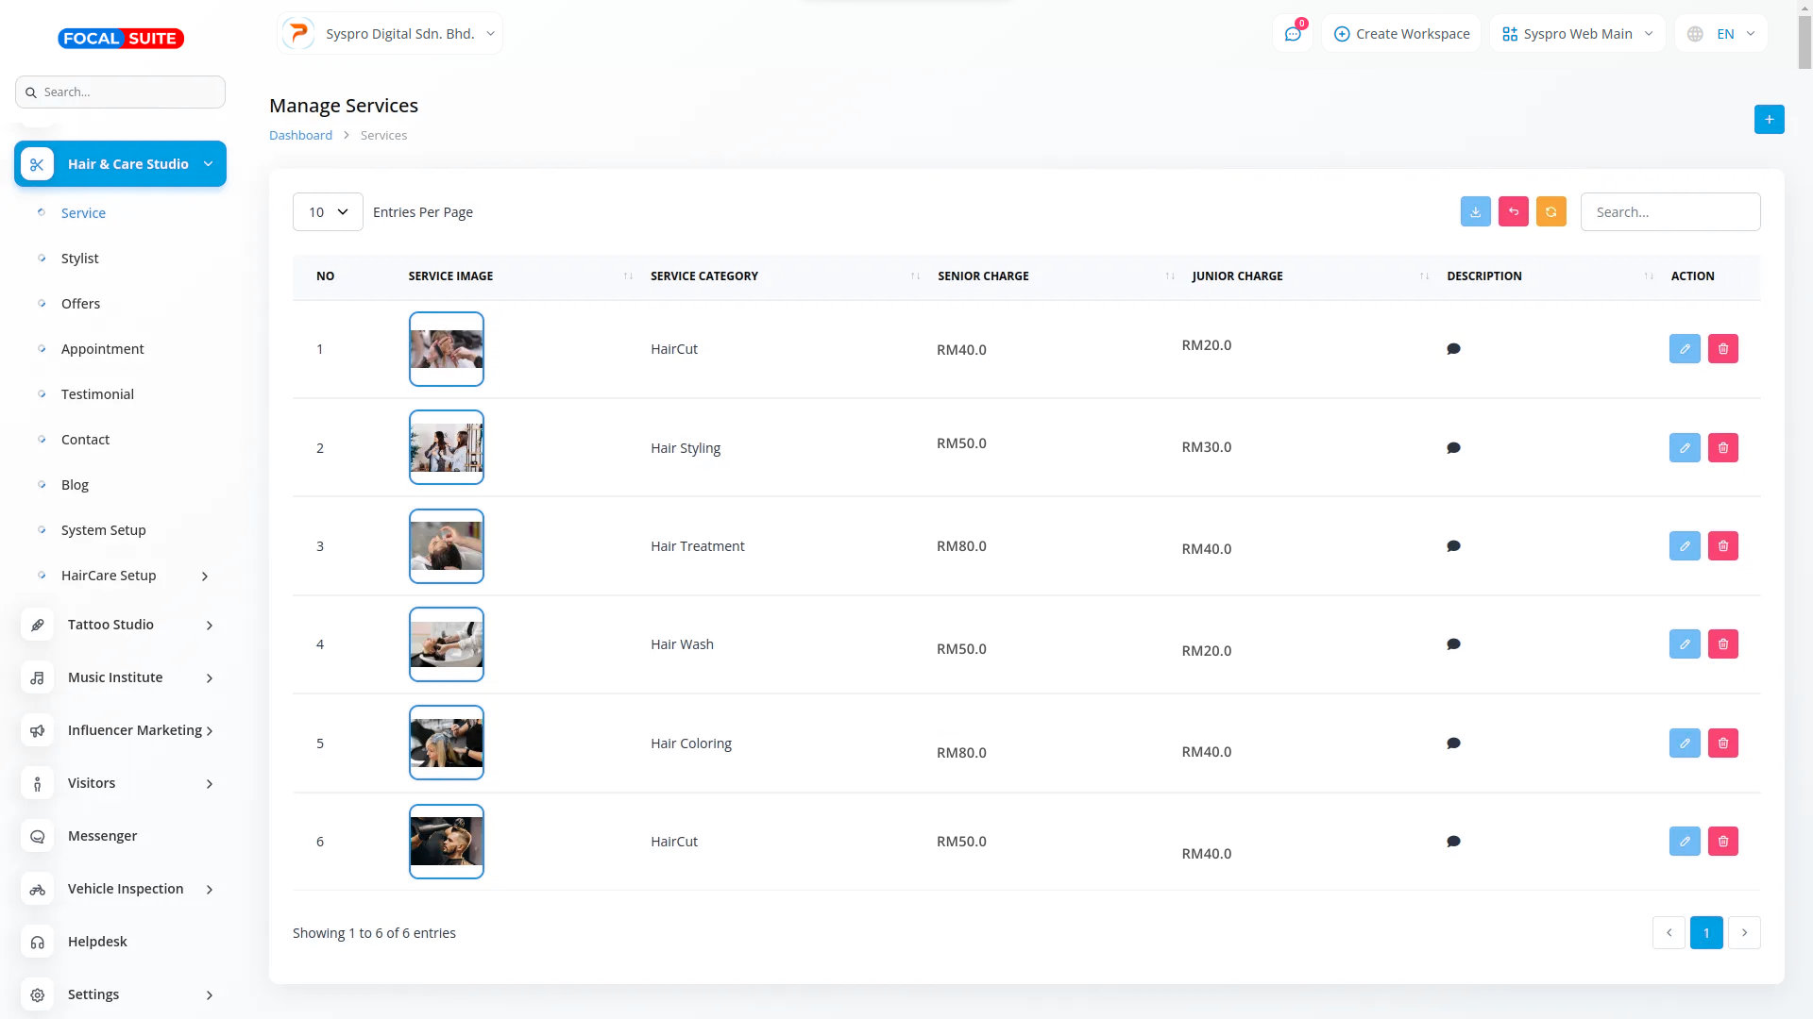
Task: Edit the Hair Styling service row
Action: [1684, 447]
